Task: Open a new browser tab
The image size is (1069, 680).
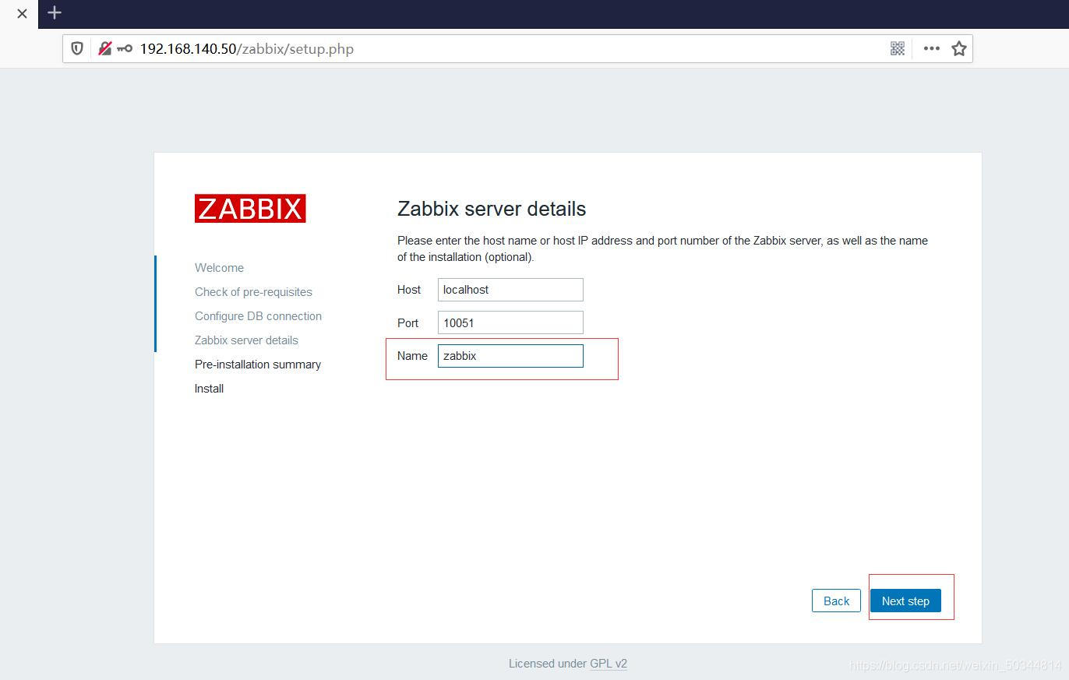Action: point(55,12)
